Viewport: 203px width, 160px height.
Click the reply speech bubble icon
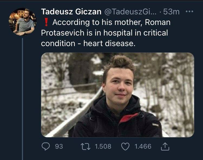45,146
